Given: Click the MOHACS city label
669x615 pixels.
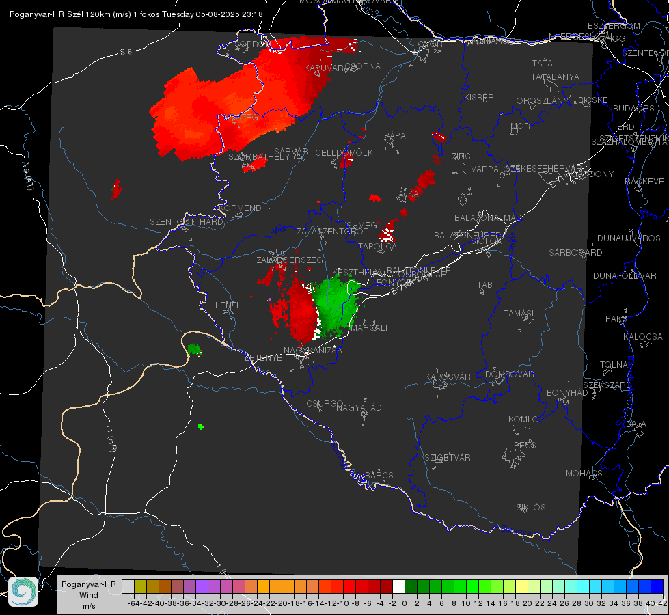Looking at the screenshot, I should 584,473.
